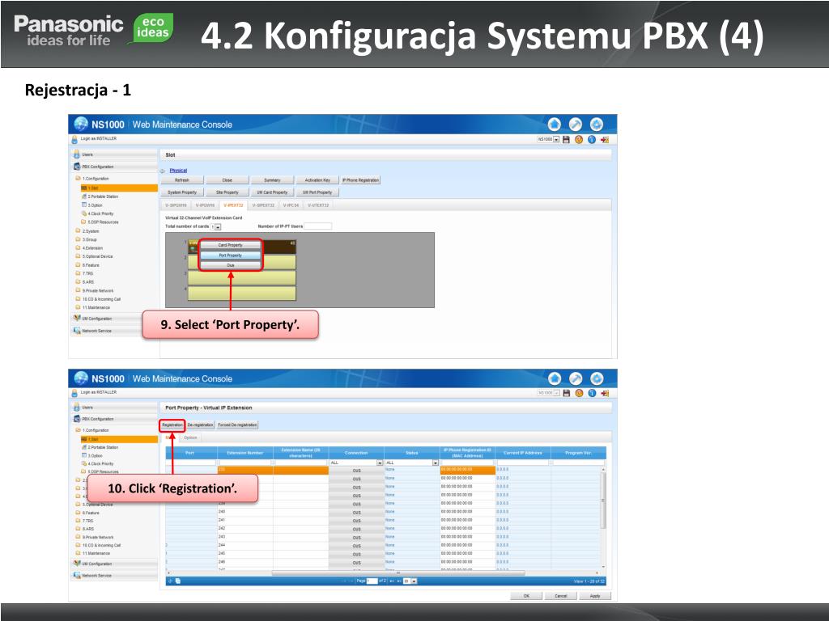The height and width of the screenshot is (621, 829).
Task: Click Refresh button in Slot view
Action: (182, 180)
